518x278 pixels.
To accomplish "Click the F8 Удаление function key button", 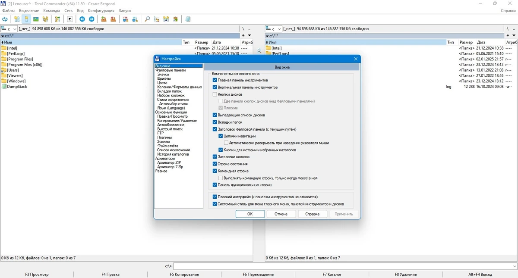I will pyautogui.click(x=406, y=274).
